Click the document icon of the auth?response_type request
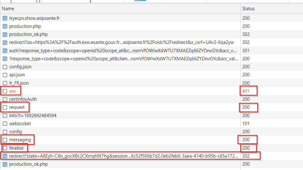 point(5,51)
